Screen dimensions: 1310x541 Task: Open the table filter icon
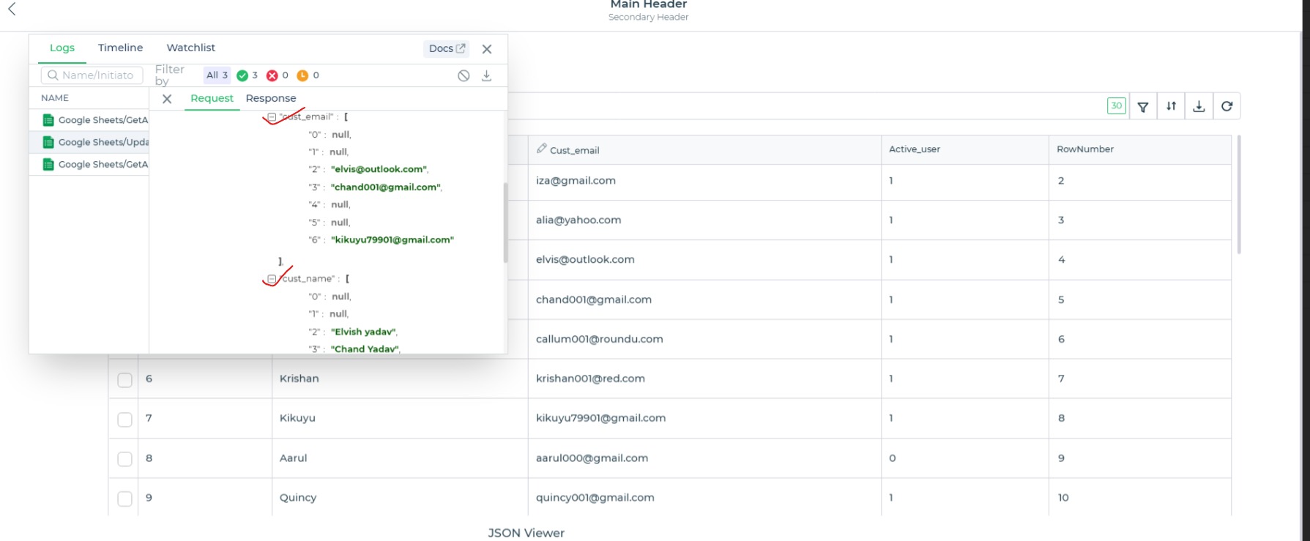[x=1143, y=106]
